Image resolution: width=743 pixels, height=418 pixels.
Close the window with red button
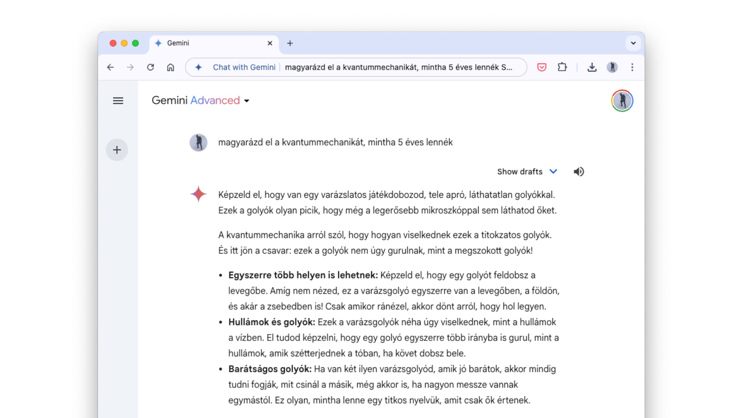tap(113, 43)
